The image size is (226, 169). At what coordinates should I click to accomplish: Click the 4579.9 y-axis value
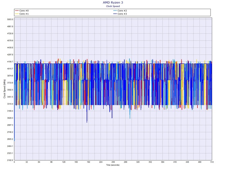tap(10, 40)
